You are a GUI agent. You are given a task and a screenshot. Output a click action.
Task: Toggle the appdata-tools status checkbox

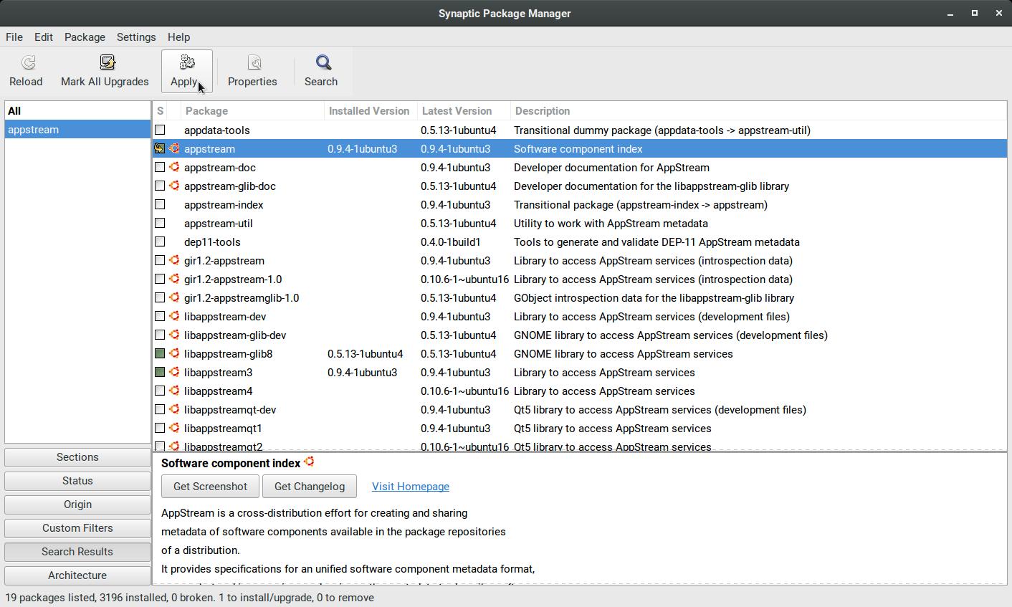pyautogui.click(x=160, y=130)
